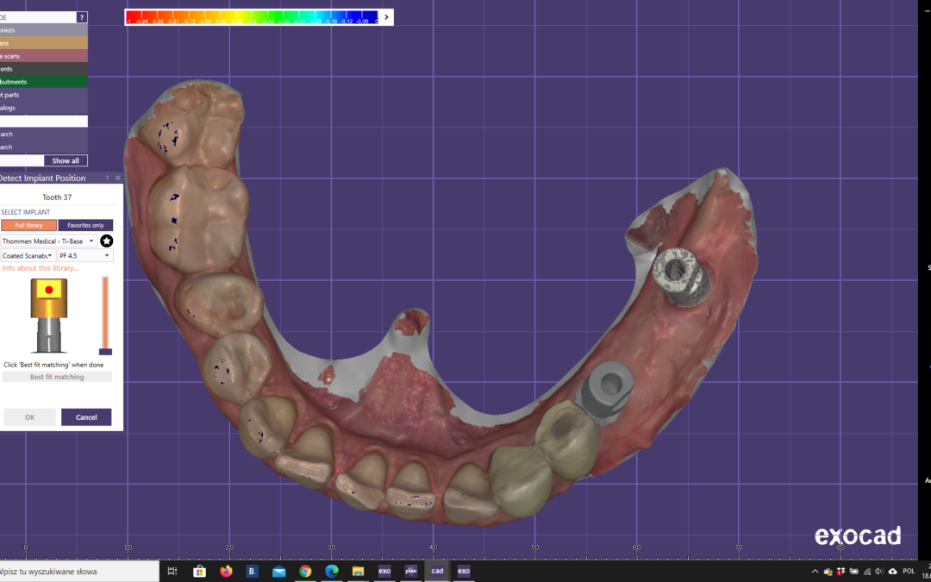Open the PF 4.5 size dropdown
The width and height of the screenshot is (931, 582).
coord(84,255)
